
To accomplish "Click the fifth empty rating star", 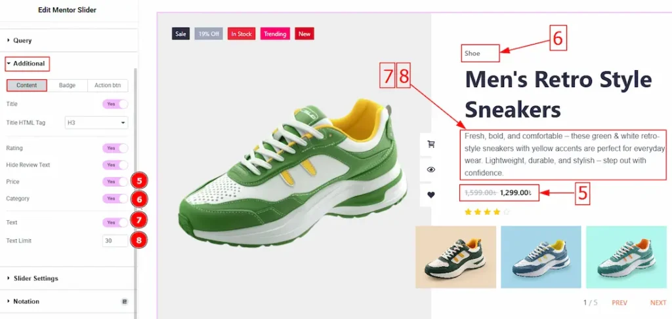I will pyautogui.click(x=507, y=212).
